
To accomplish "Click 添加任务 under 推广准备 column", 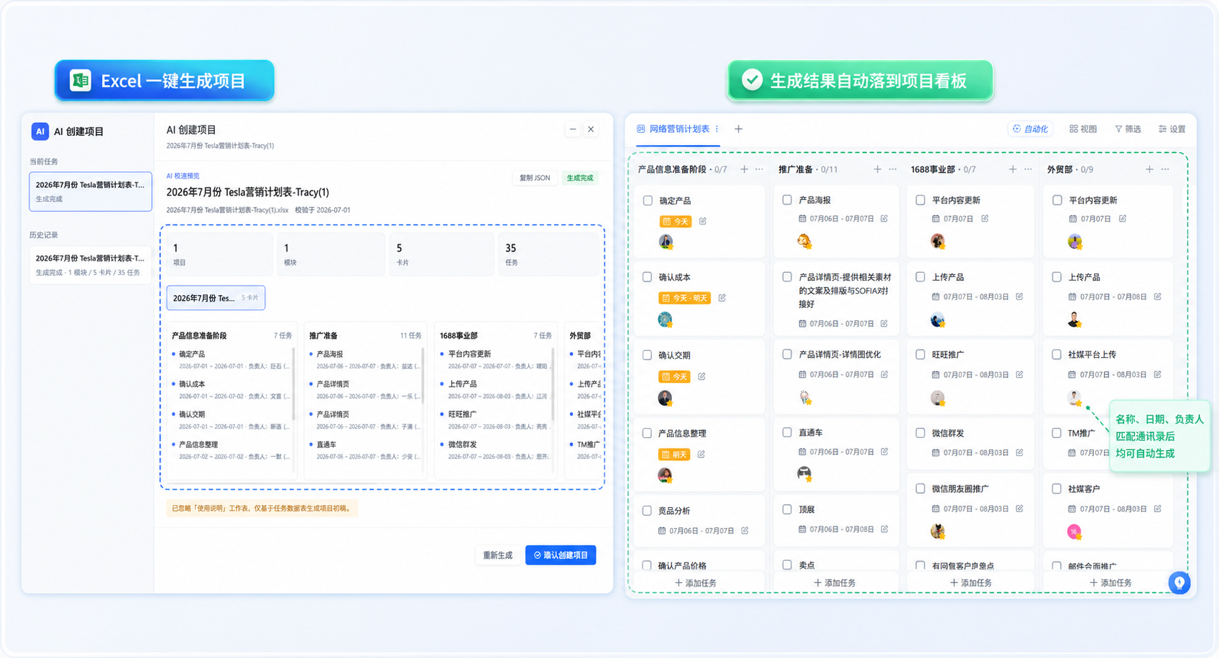I will point(835,583).
